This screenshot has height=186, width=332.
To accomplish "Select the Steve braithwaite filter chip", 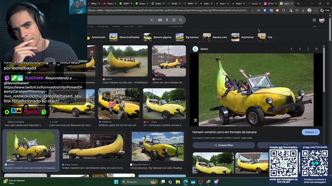I will (126, 37).
